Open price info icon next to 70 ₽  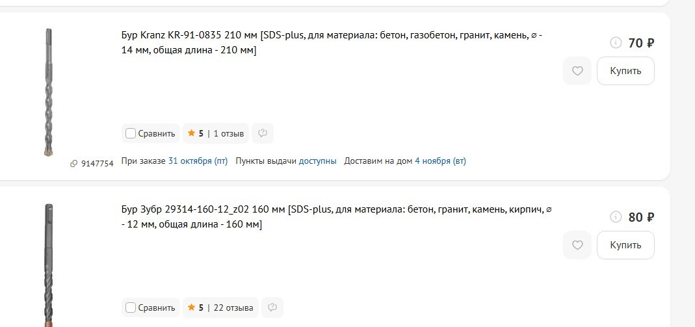[616, 43]
